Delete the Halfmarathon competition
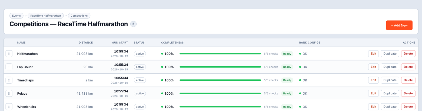This screenshot has height=111, width=422. (408, 54)
